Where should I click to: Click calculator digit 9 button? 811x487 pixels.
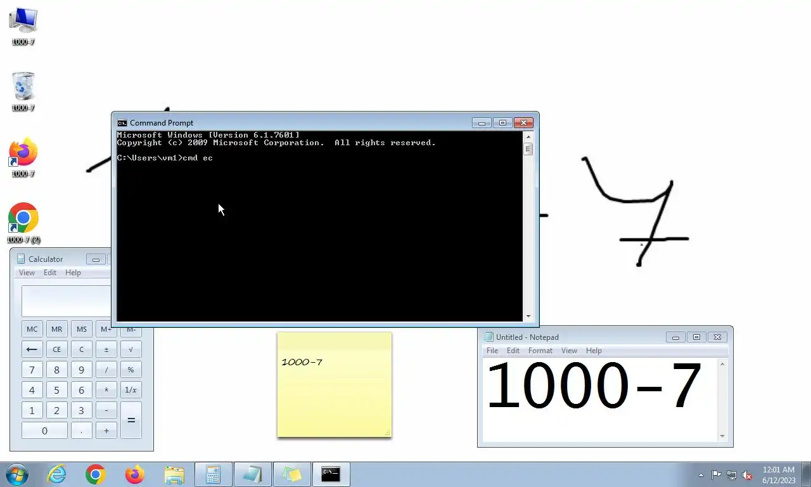81,370
